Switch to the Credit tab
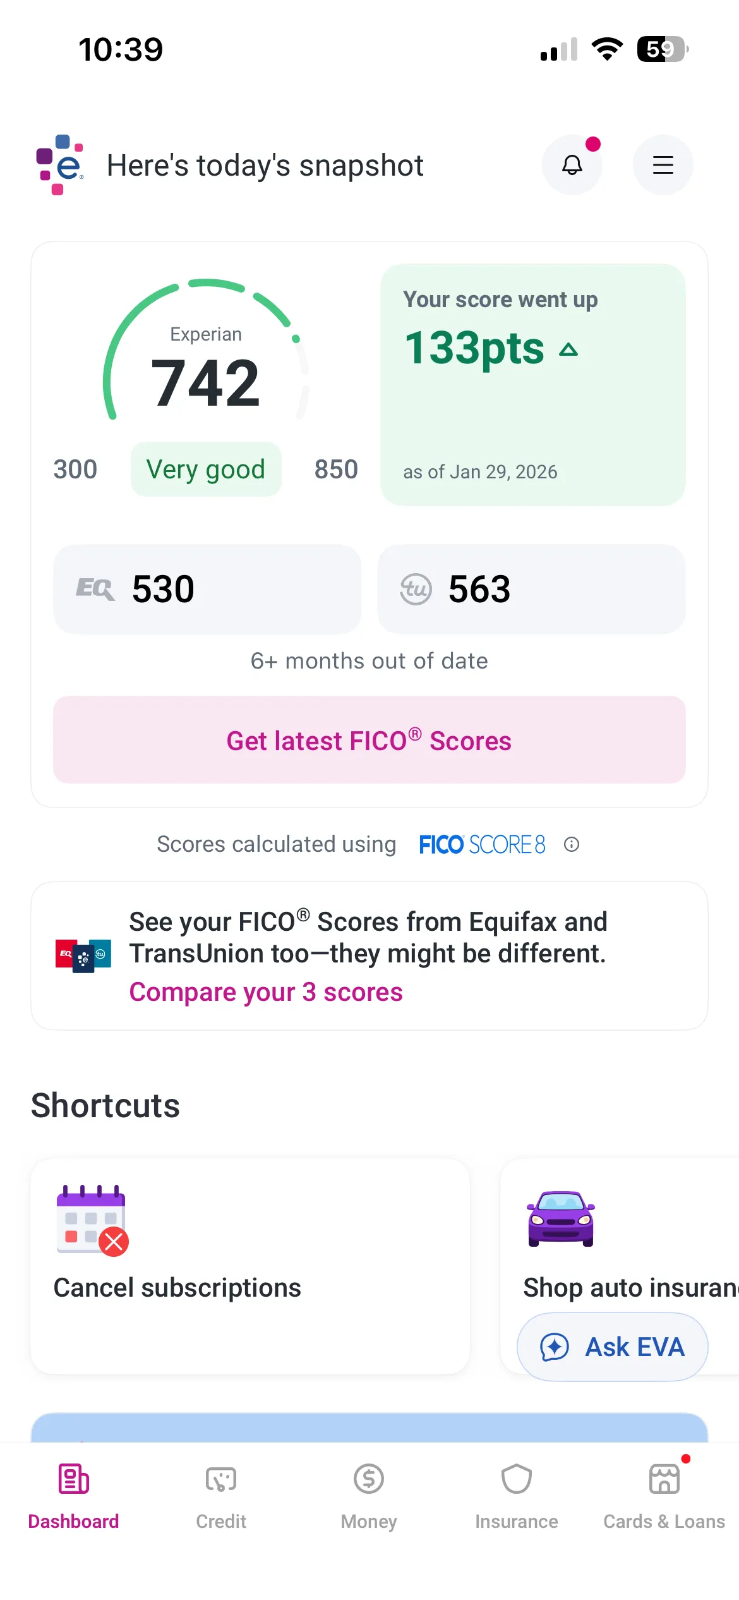Viewport: 739px width, 1600px height. pos(221,1494)
